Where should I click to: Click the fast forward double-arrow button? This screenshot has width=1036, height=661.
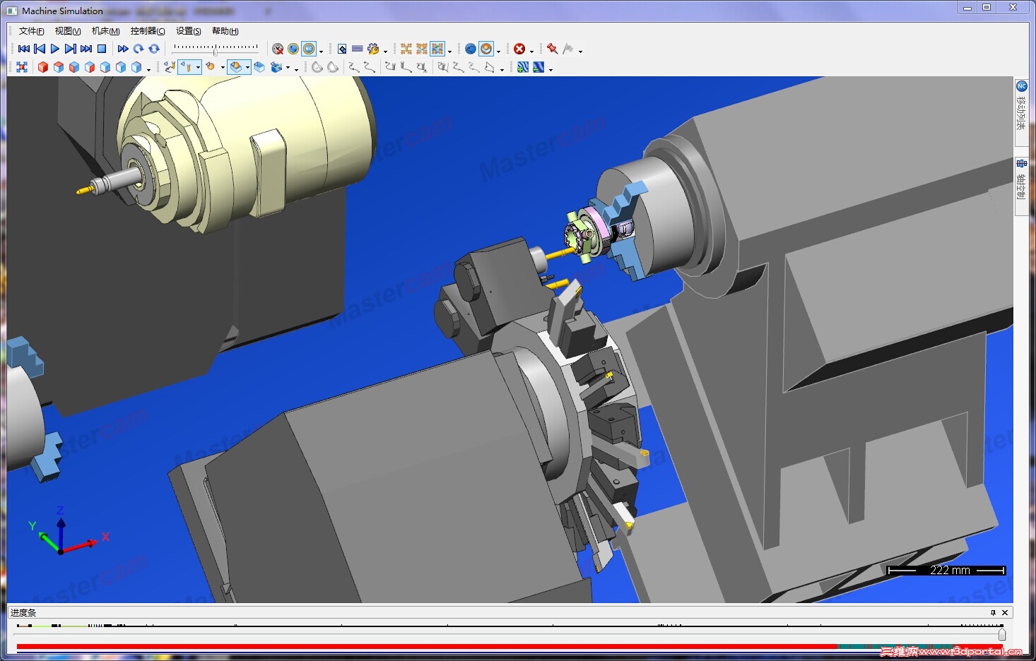coord(123,49)
